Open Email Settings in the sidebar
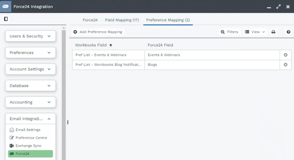 [x=28, y=130]
